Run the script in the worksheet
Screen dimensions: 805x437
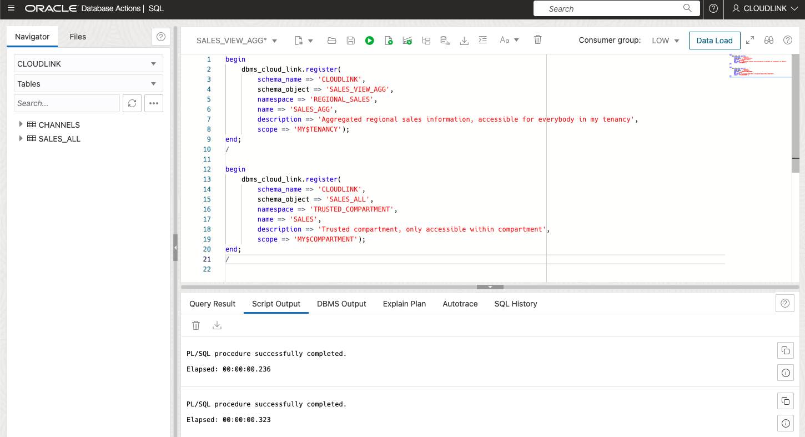[388, 39]
